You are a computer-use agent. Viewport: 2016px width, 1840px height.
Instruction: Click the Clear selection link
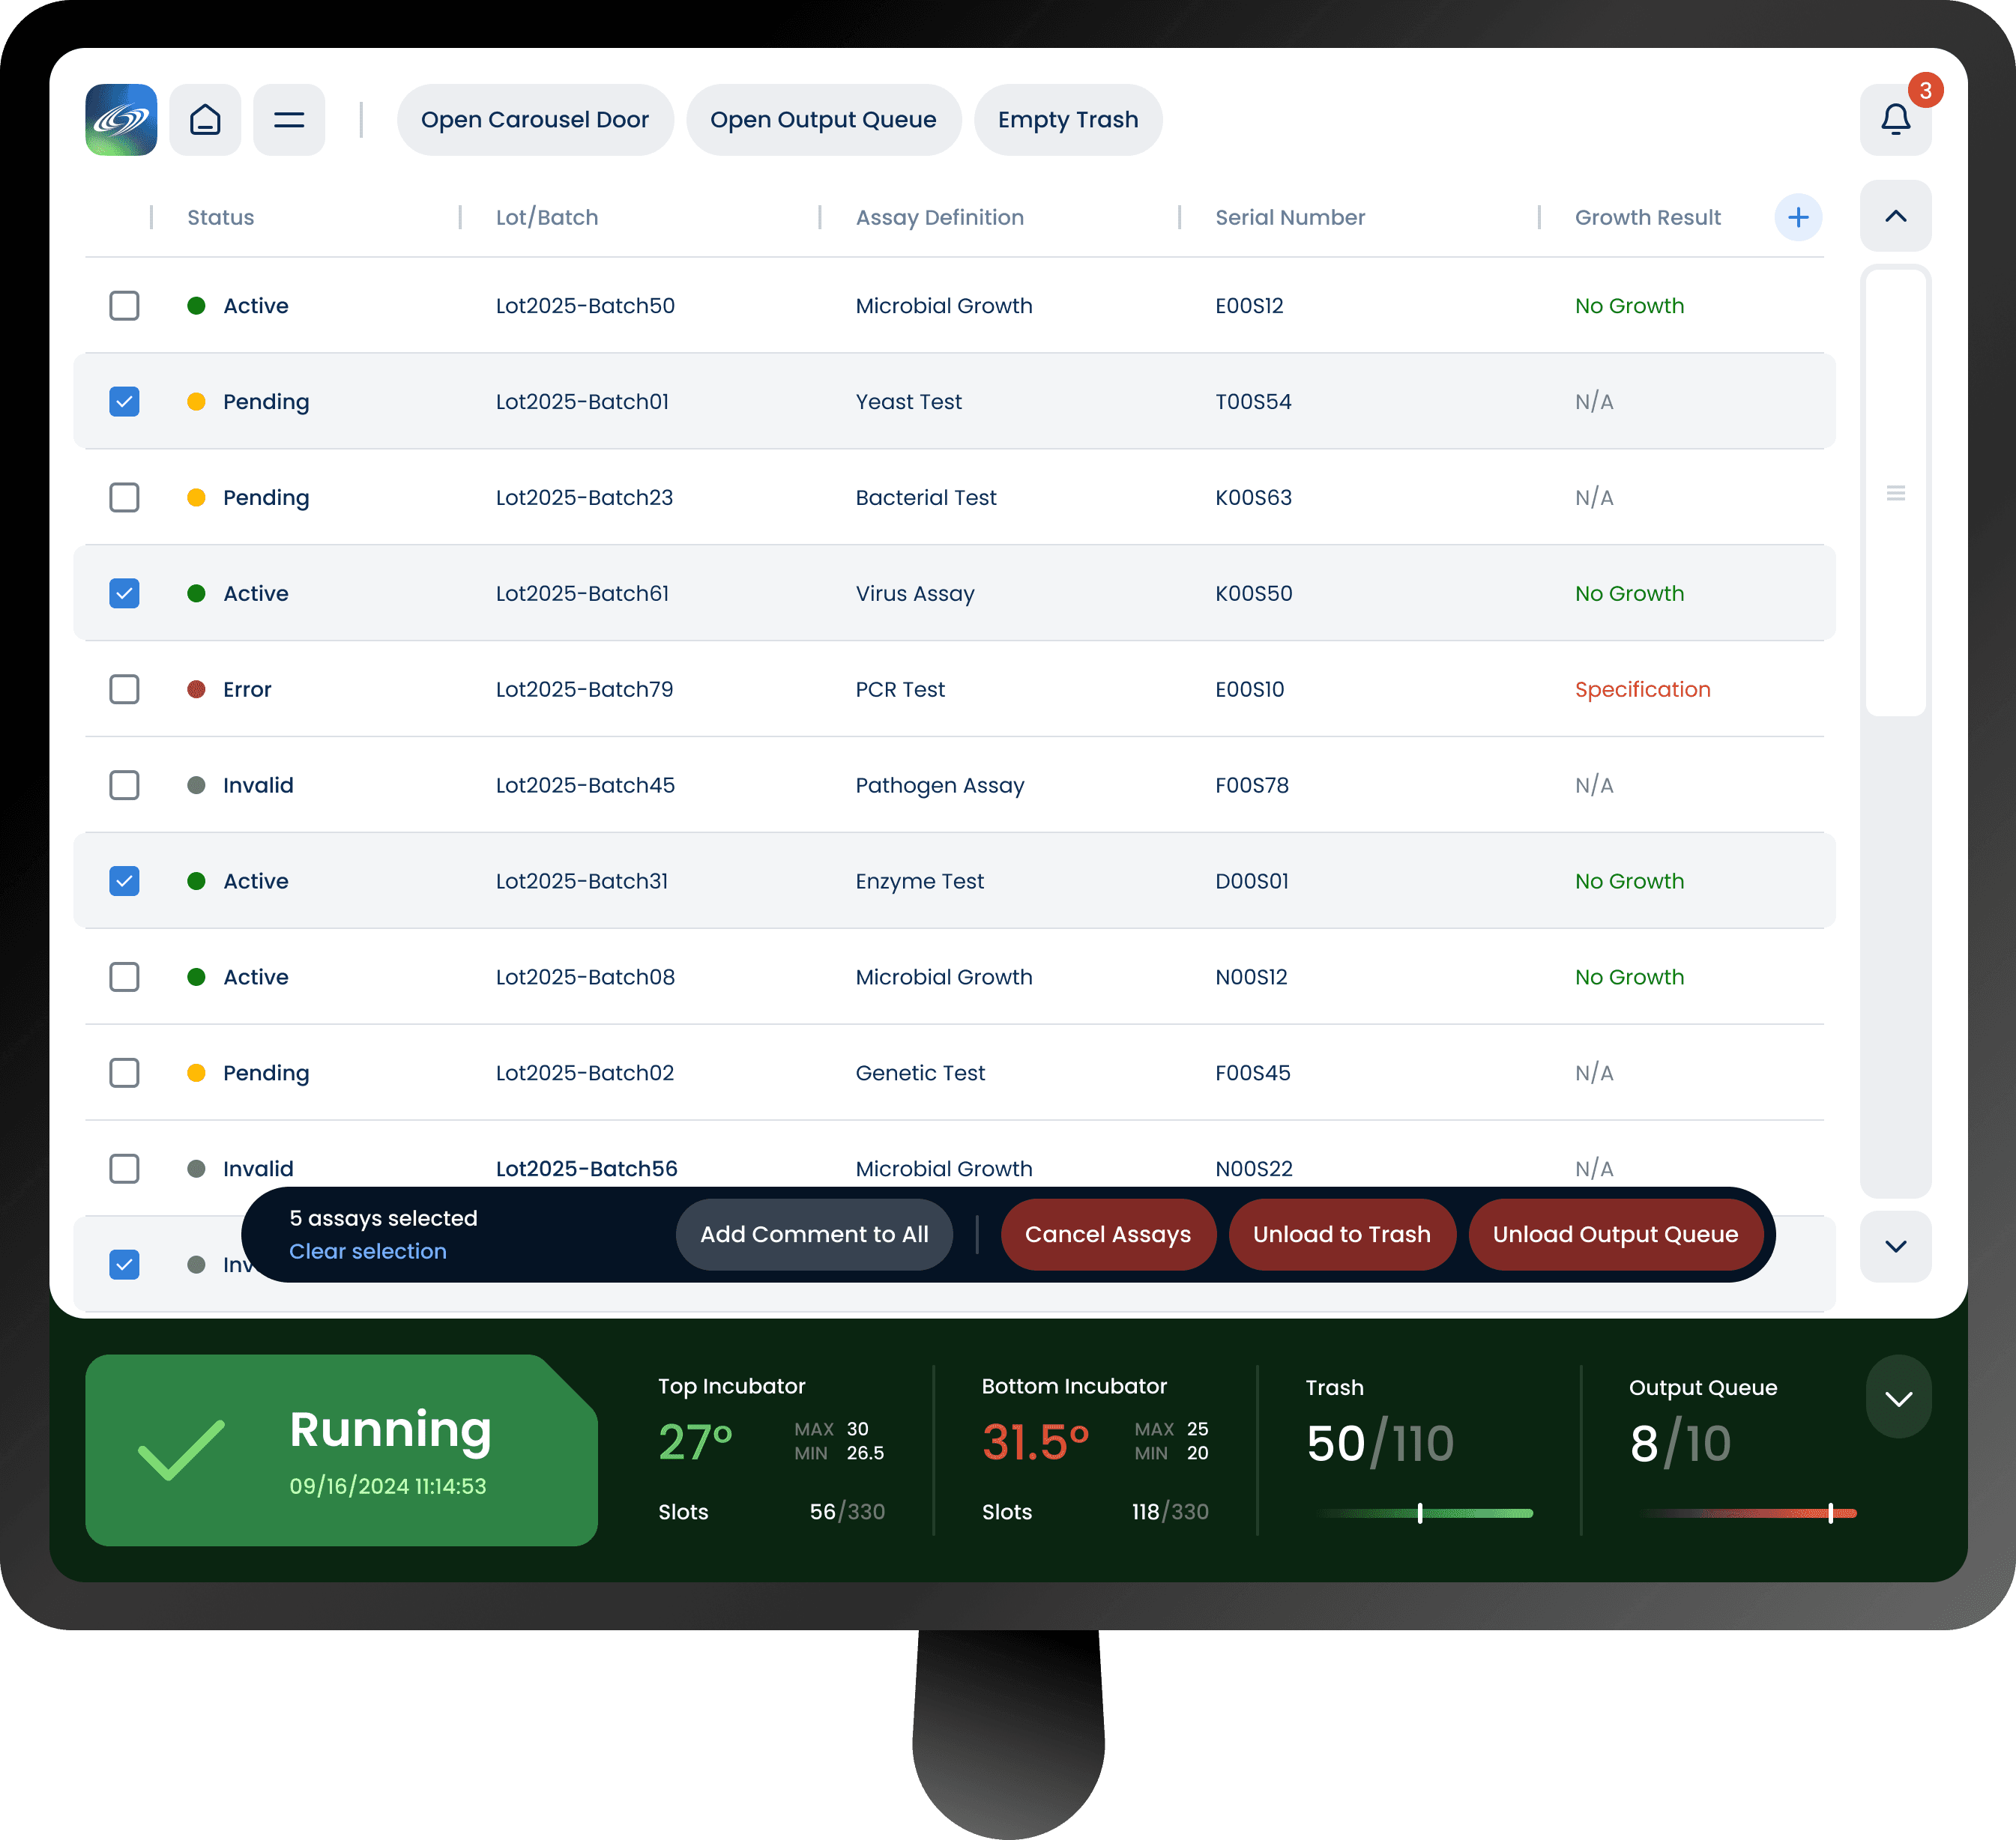(x=367, y=1251)
